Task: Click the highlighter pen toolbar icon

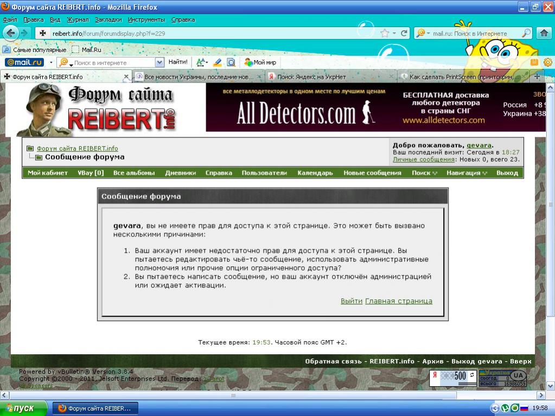Action: 218,62
